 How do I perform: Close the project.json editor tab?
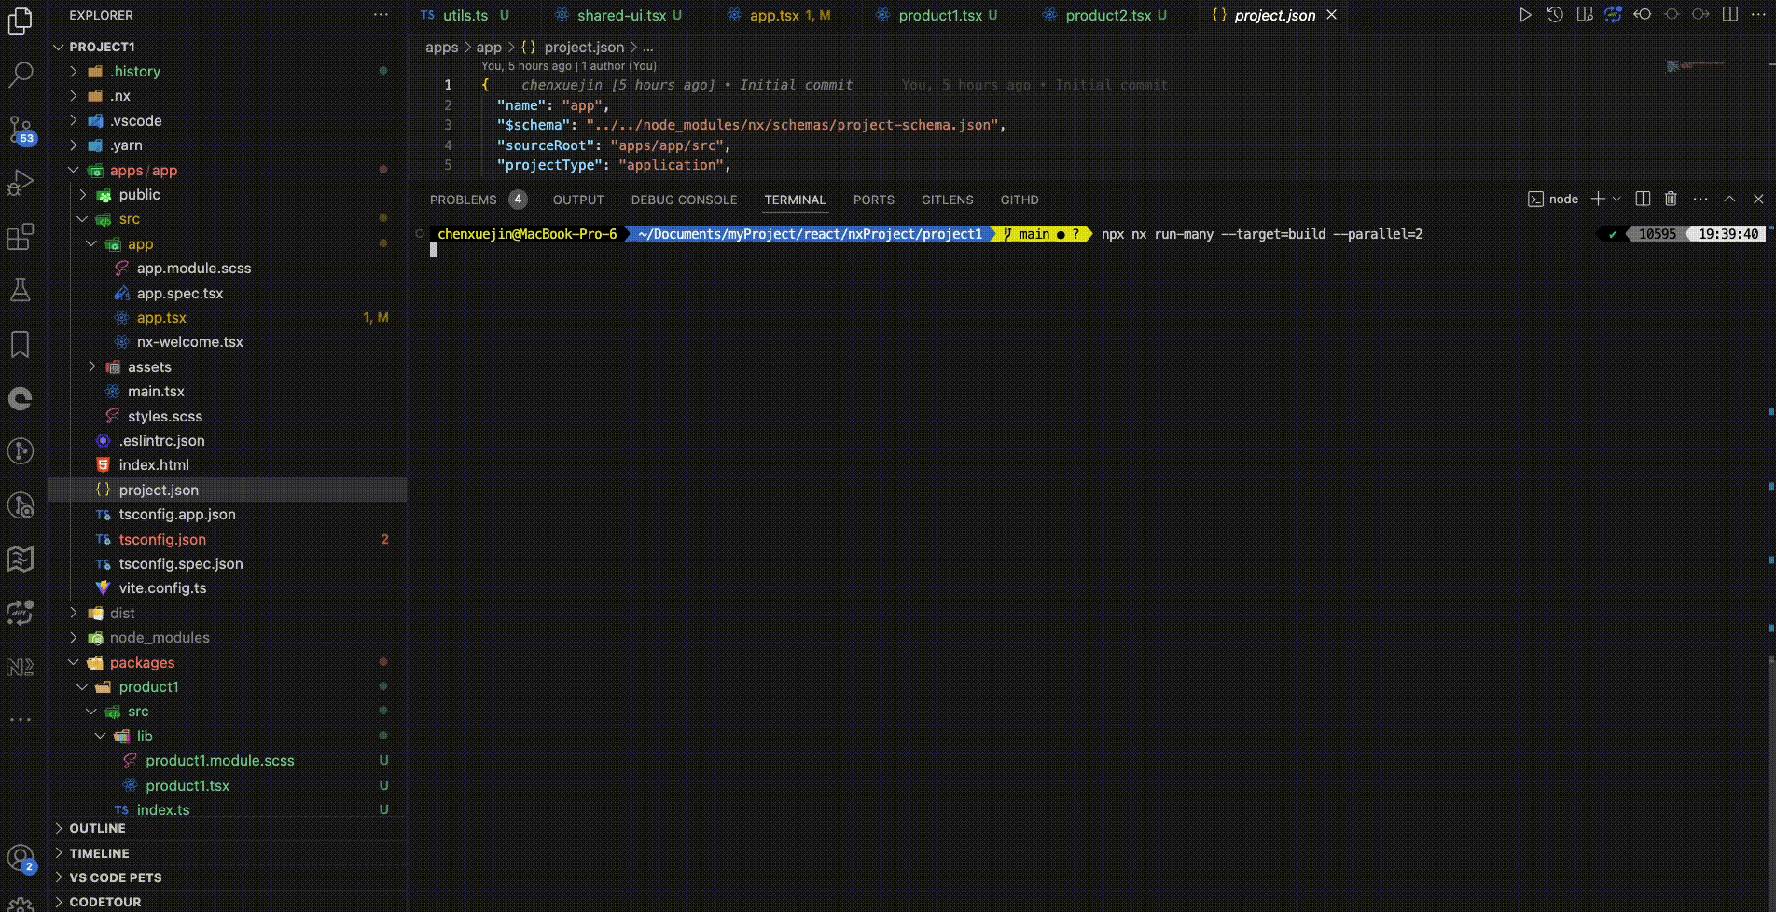(x=1331, y=15)
